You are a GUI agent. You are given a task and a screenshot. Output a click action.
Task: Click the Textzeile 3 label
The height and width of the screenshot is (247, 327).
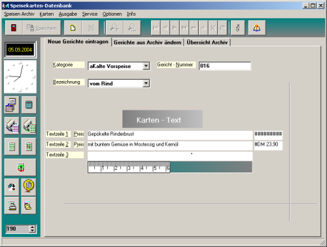pos(65,155)
